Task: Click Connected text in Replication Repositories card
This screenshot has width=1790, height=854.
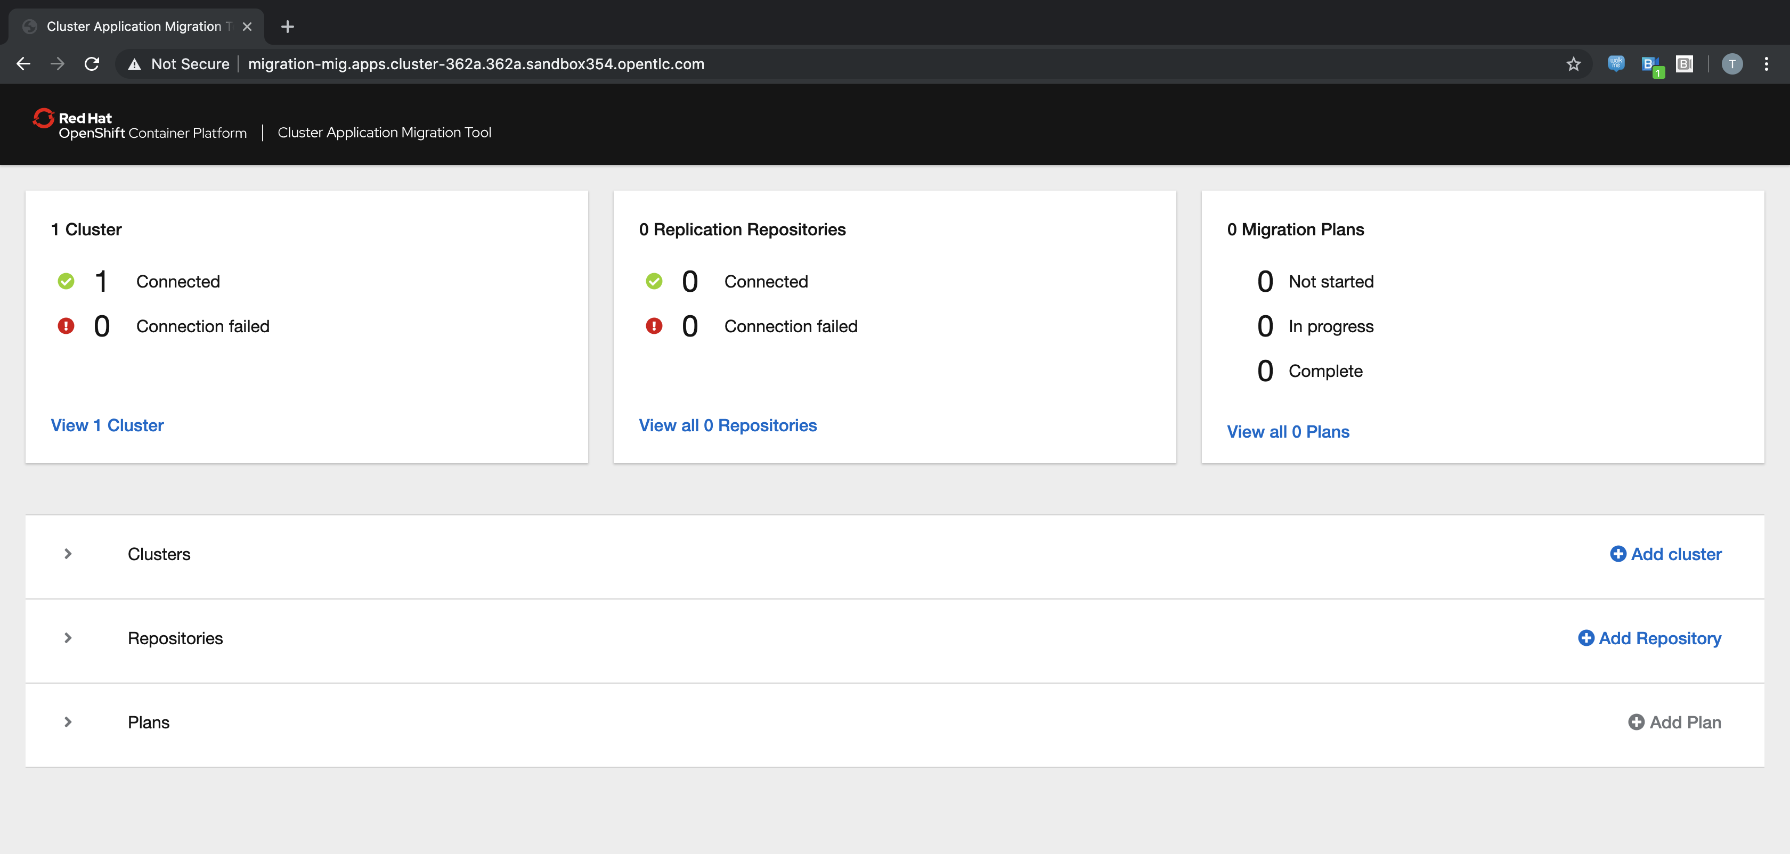Action: click(766, 281)
